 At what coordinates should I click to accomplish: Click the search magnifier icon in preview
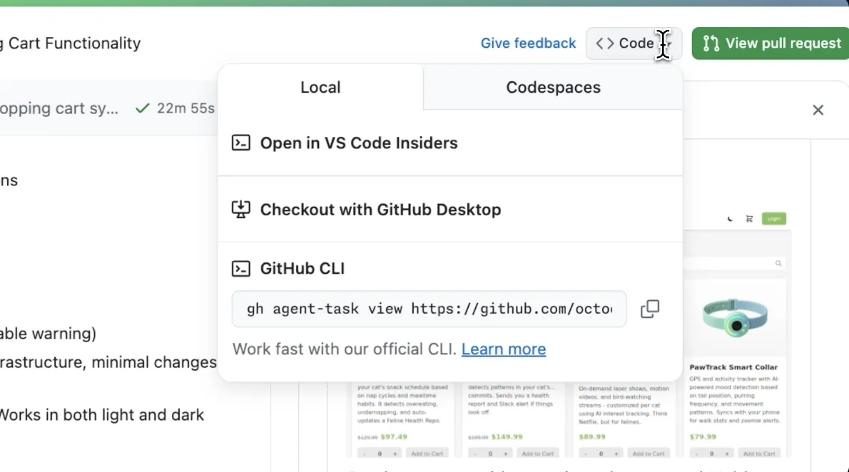[778, 264]
